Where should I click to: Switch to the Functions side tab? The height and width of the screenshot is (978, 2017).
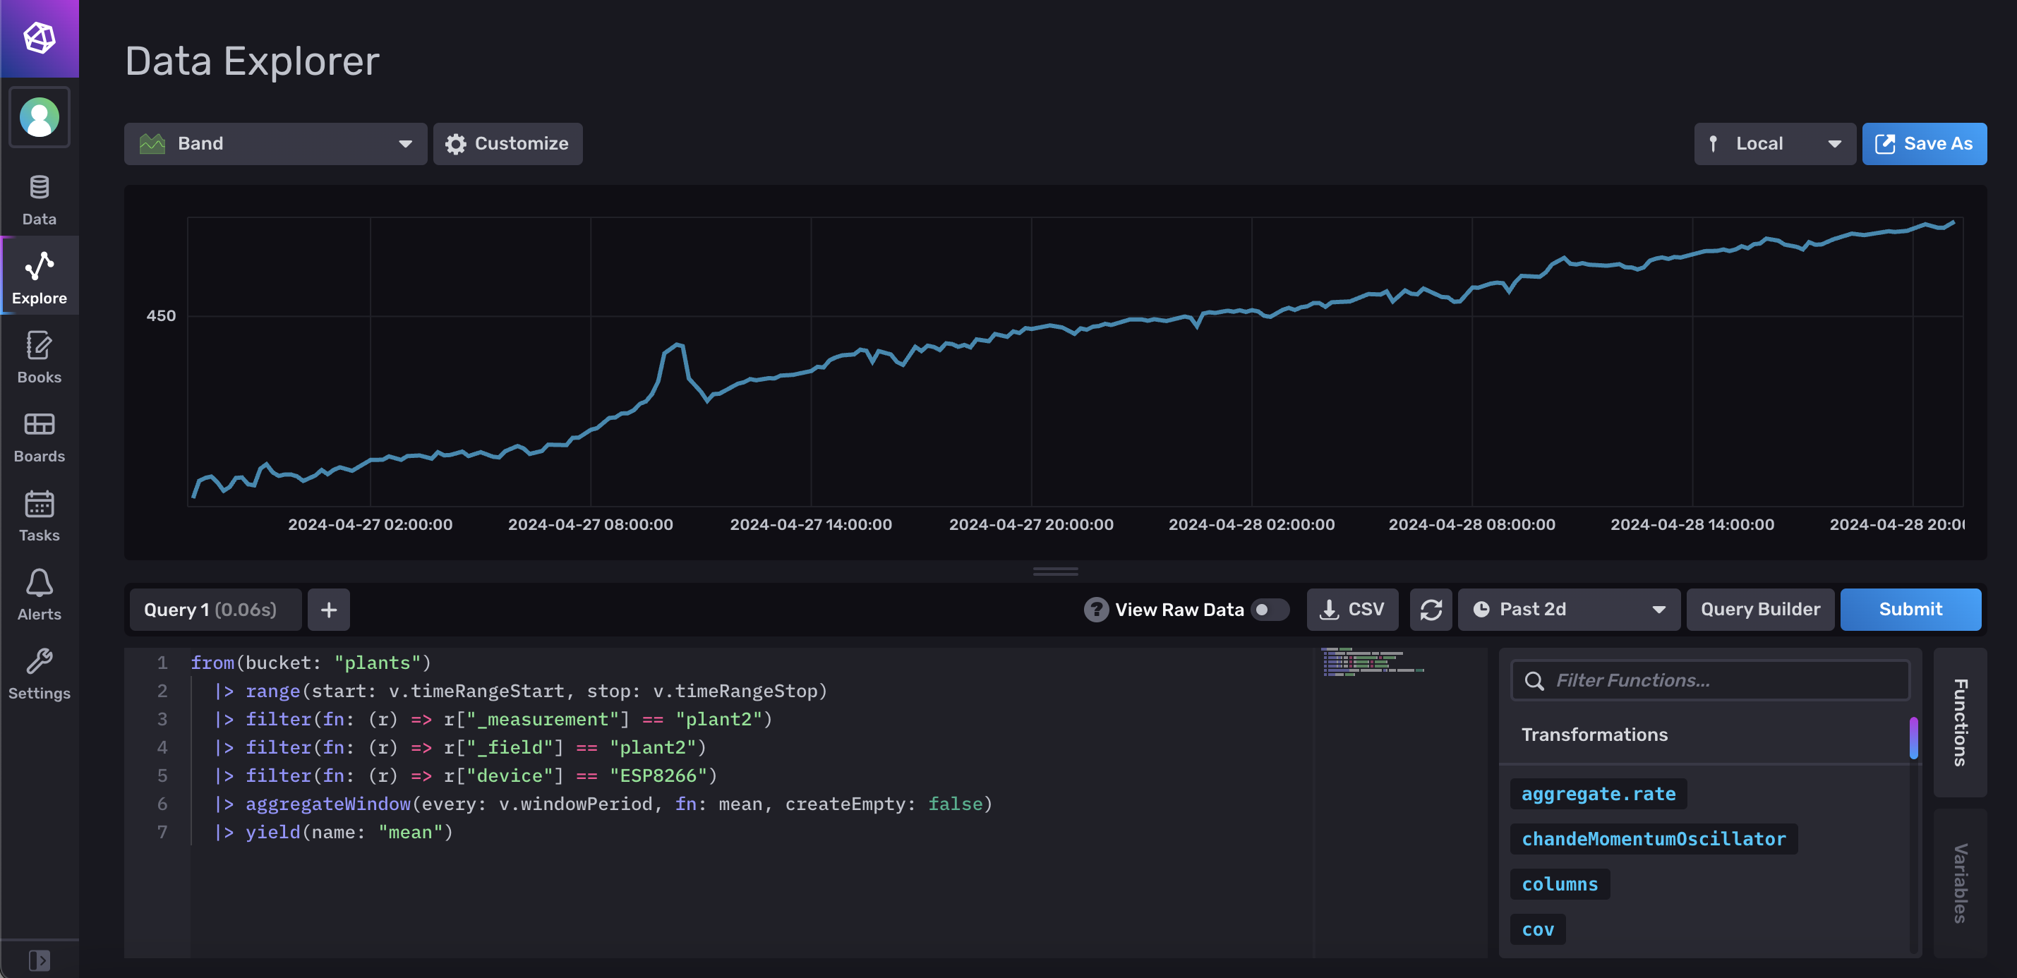[1959, 722]
